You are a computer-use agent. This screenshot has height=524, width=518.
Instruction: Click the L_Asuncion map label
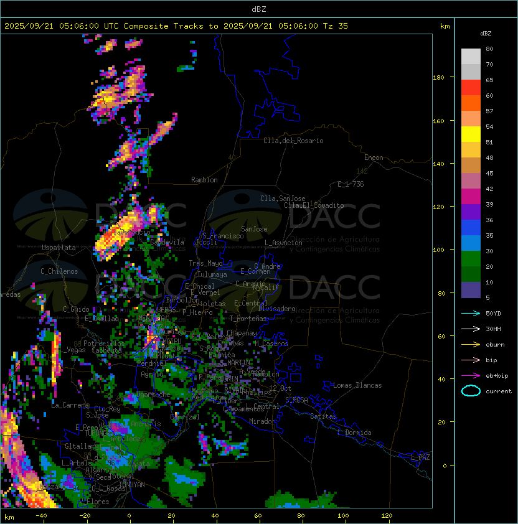283,243
